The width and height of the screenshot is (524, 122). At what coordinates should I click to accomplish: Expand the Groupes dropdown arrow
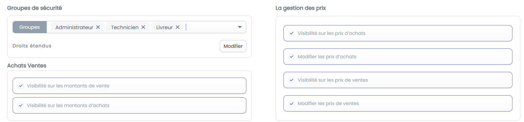pyautogui.click(x=240, y=27)
